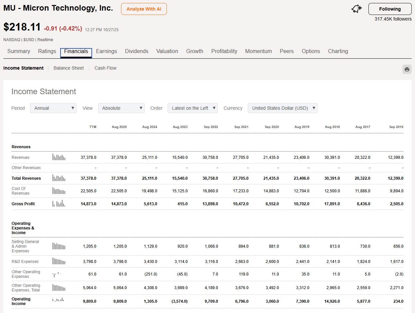Viewport: 415px width, 313px height.
Task: Click the Aug 2017 column header
Action: (x=363, y=127)
